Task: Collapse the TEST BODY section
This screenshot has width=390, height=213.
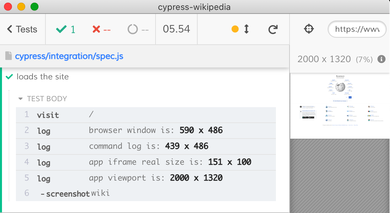Action: (43, 99)
